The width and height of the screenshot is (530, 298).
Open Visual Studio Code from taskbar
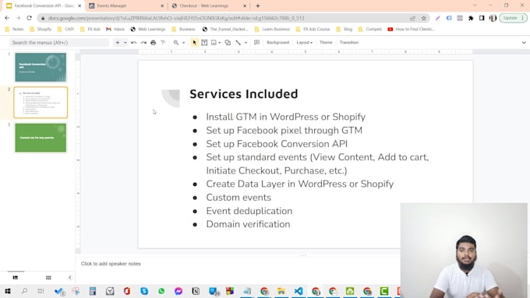(299, 291)
